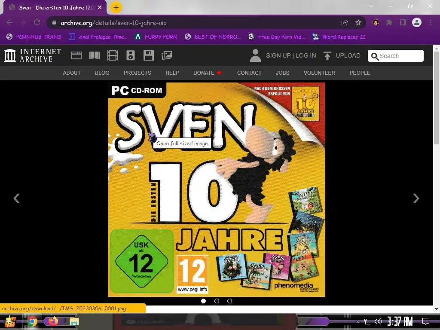Image resolution: width=440 pixels, height=330 pixels.
Task: Open the Word Replacer II bookmark
Action: pos(339,37)
